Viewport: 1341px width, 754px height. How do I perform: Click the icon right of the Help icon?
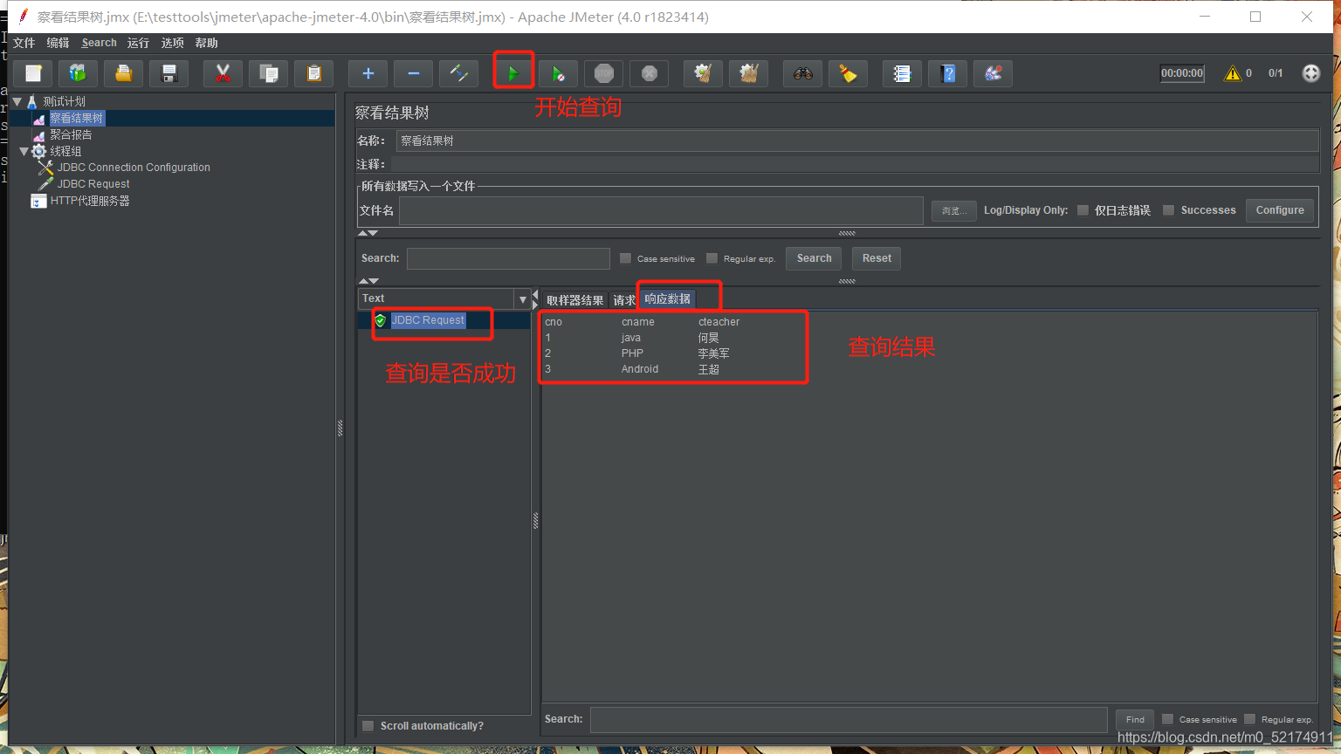tap(994, 74)
